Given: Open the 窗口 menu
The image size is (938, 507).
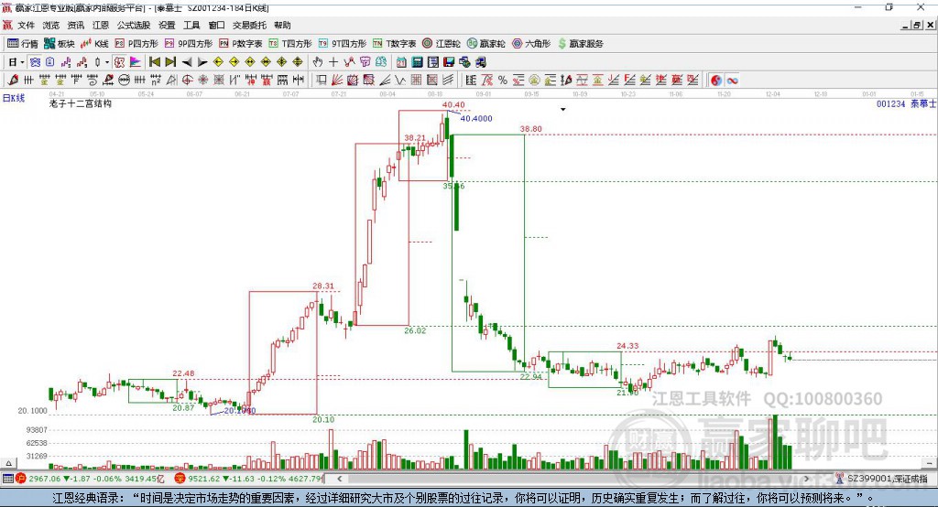Looking at the screenshot, I should [216, 25].
